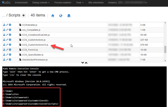Download ccs_Compatible.js file
Screen dimensions: 168x107
tap(4, 30)
